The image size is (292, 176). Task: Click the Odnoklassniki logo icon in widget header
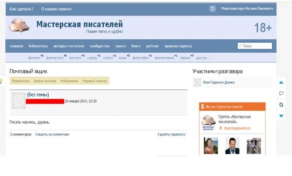(x=202, y=106)
